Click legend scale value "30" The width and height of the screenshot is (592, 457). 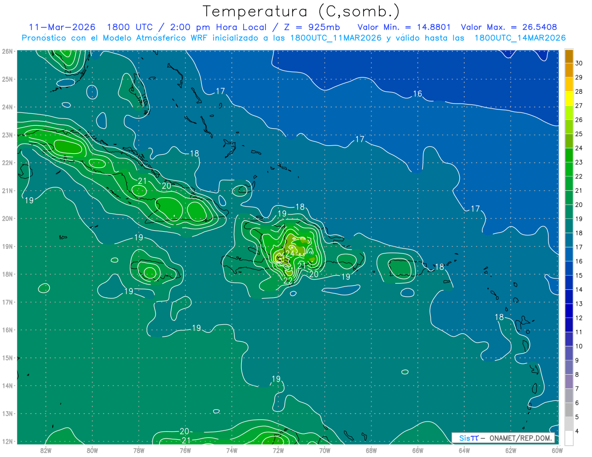[579, 63]
